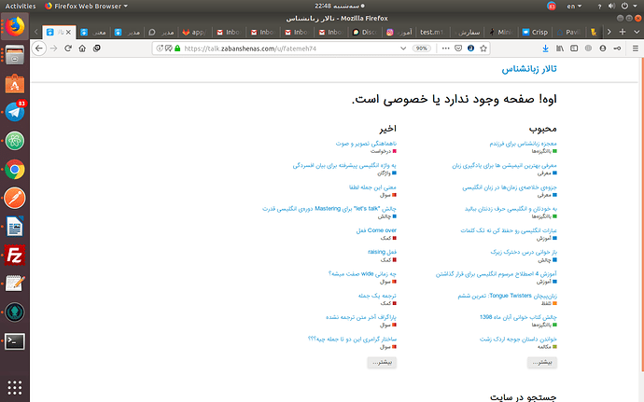Open Activities overview
Screen dimensions: 644x402
point(21,7)
